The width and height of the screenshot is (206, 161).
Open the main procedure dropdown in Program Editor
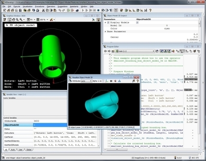click(x=135, y=51)
